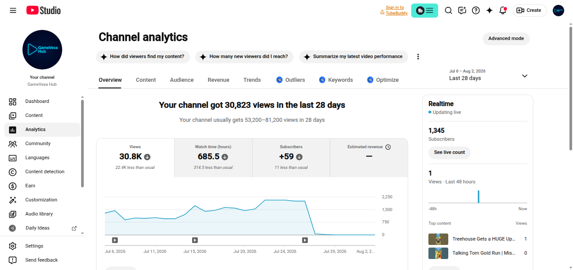
Task: Click 'Summarize my latest video performance' chip
Action: (353, 57)
